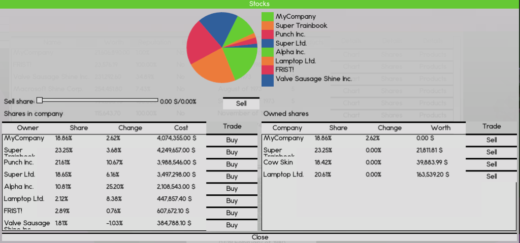Click the 607,672.10 $ cost value
This screenshot has height=243, width=520.
tap(173, 211)
